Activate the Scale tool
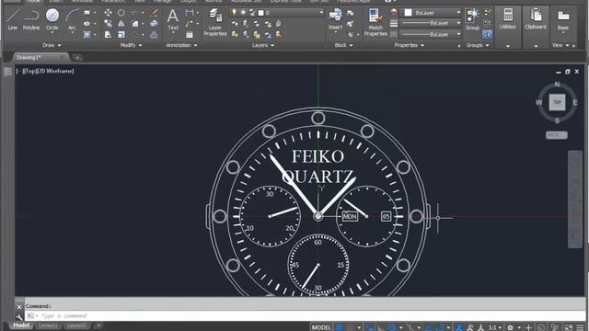The height and width of the screenshot is (331, 589). [x=121, y=35]
